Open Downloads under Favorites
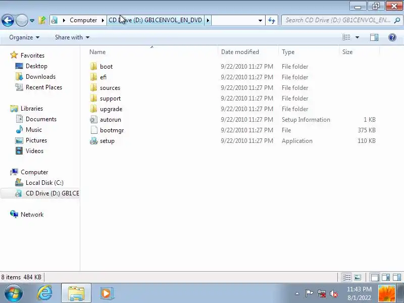Image resolution: width=404 pixels, height=303 pixels. coord(40,77)
